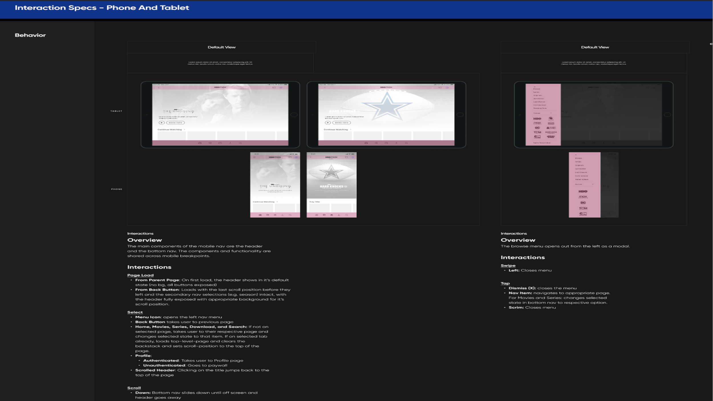713x401 pixels.
Task: Open the hamburger menu icon on The Undoing phone screen
Action: pyautogui.click(x=254, y=157)
